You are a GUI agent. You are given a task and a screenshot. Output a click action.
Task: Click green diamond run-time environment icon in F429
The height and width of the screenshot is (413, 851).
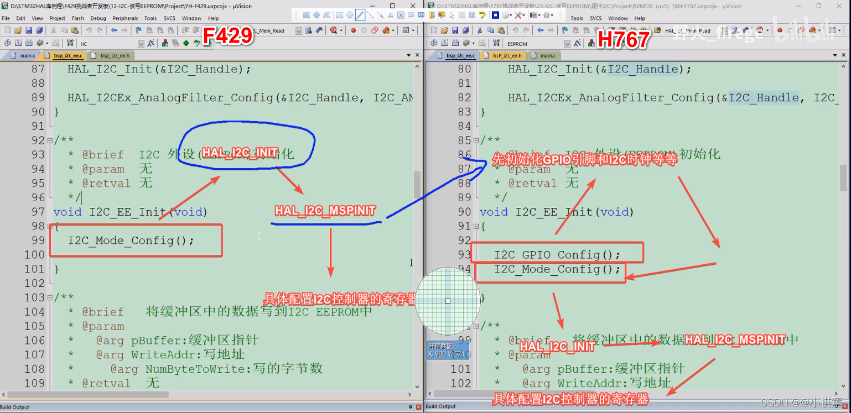pyautogui.click(x=186, y=43)
